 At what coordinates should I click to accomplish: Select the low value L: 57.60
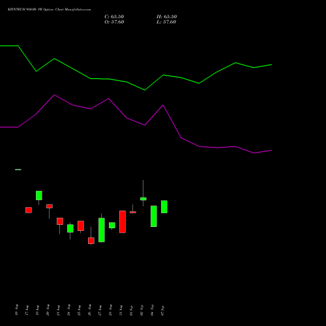[166, 22]
